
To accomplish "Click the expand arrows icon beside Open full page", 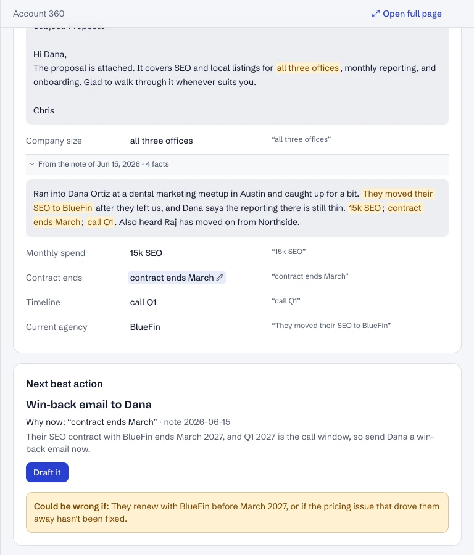I will click(375, 14).
